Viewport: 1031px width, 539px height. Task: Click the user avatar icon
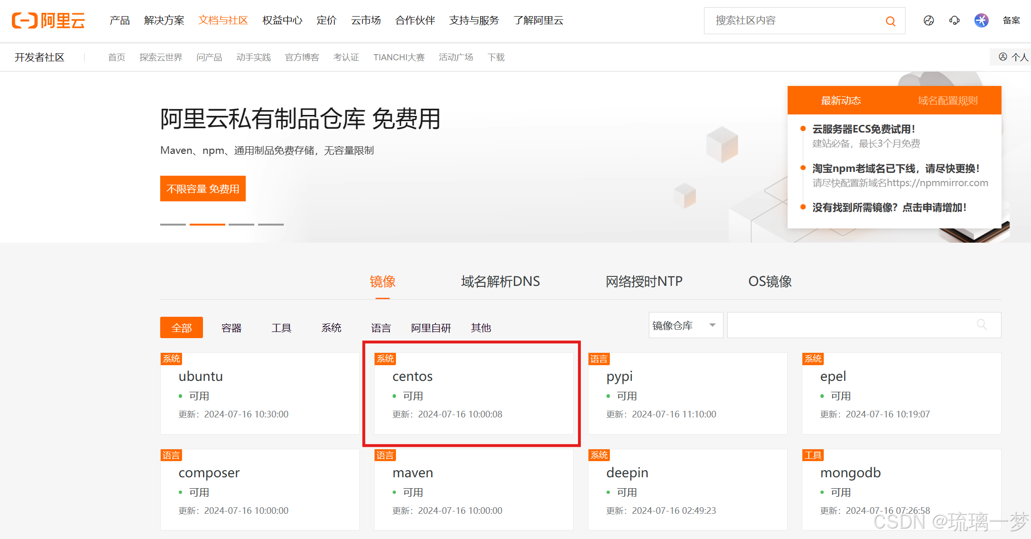click(x=981, y=20)
